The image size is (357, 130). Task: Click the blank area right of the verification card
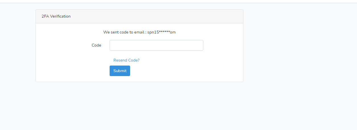coord(299,45)
